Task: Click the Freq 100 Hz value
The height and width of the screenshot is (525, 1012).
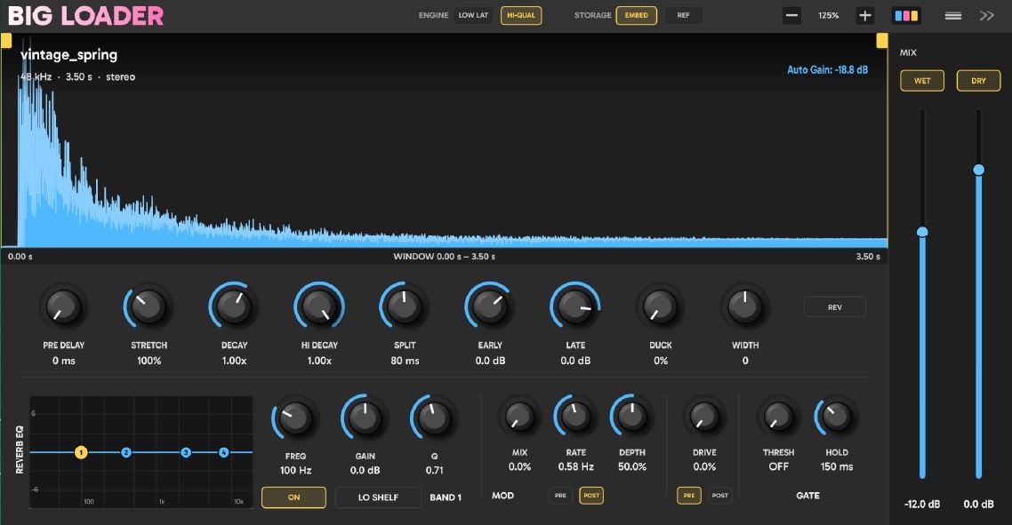Action: point(295,470)
